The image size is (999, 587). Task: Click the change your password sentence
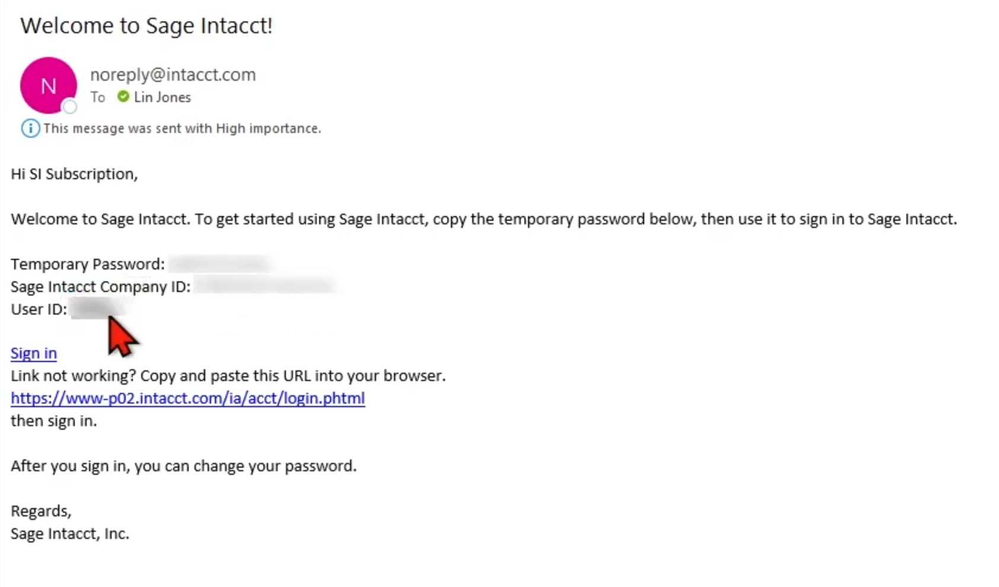tap(184, 466)
